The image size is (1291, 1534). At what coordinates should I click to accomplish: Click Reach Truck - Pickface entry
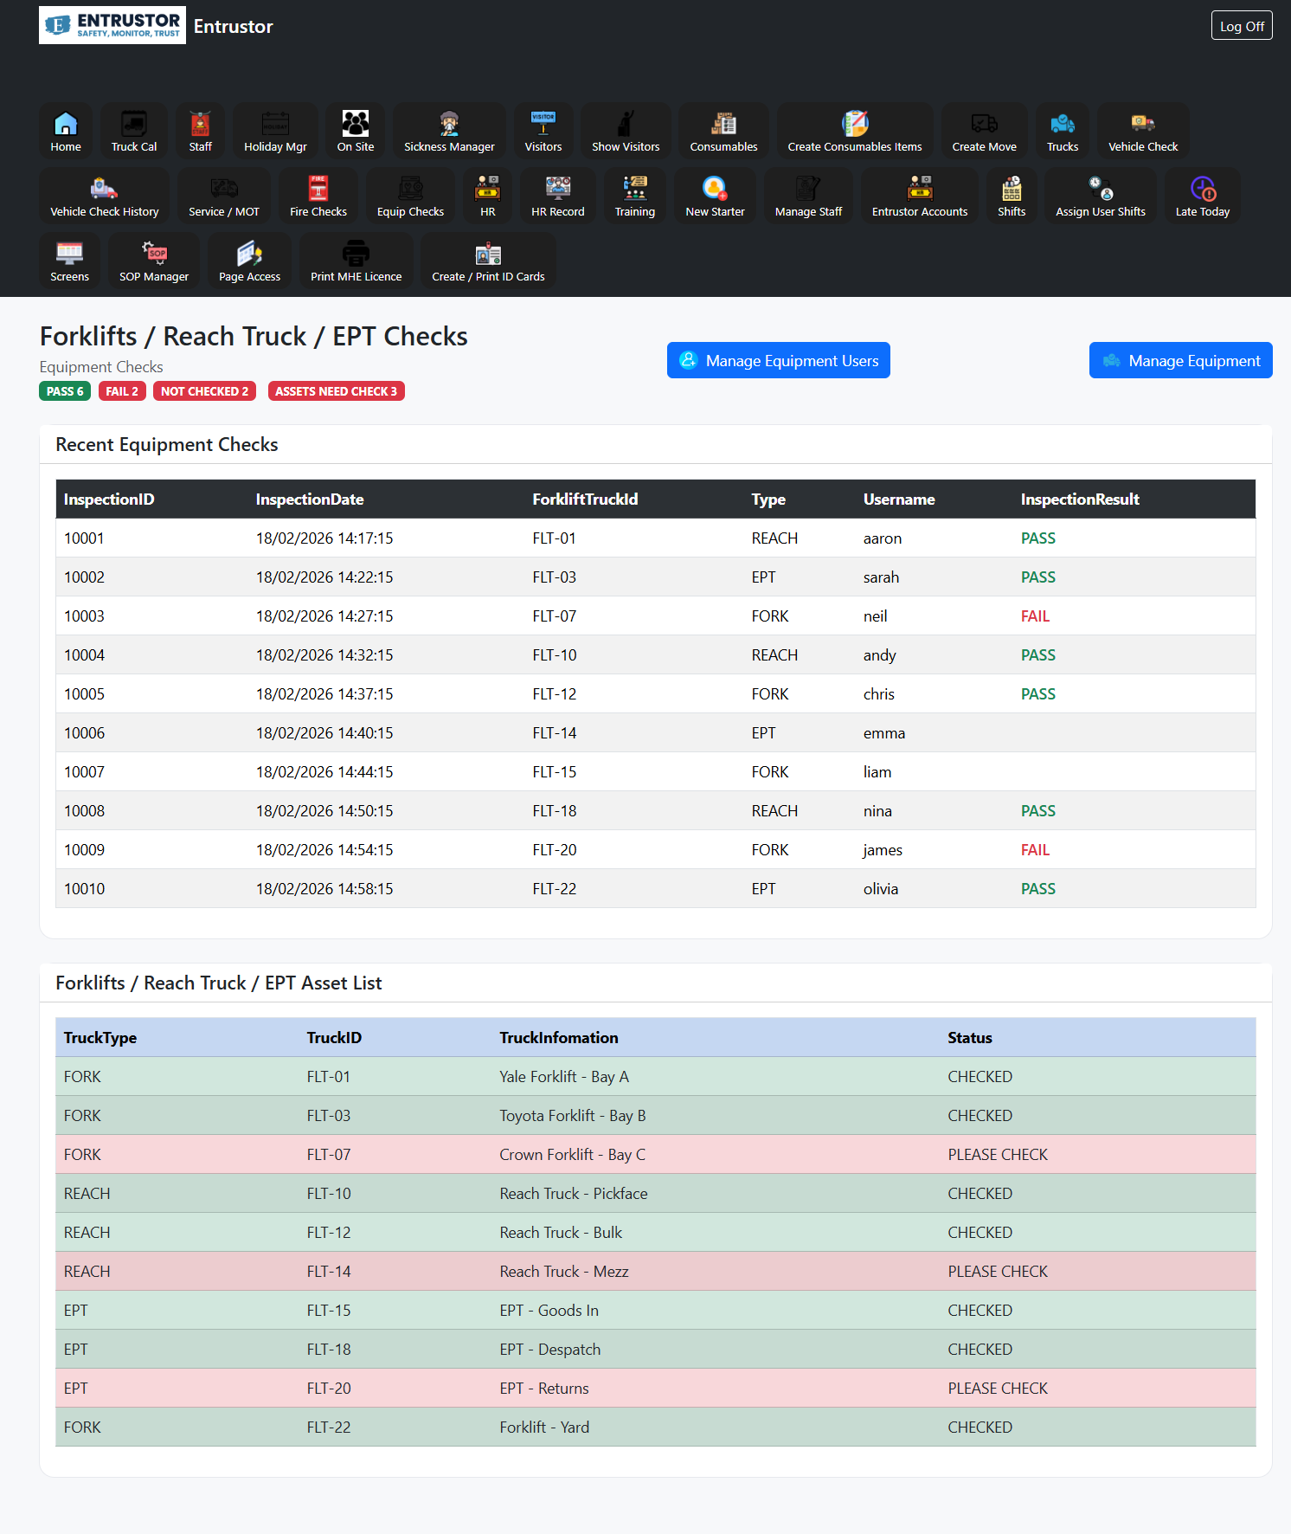(x=573, y=1194)
